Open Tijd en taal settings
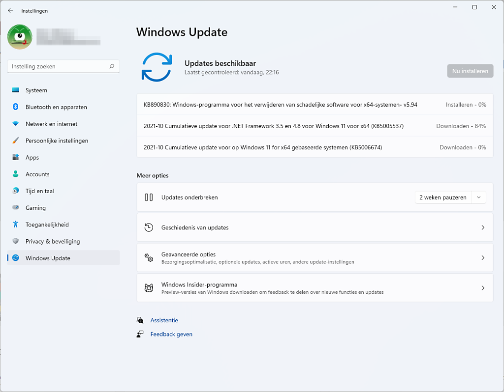Image resolution: width=504 pixels, height=392 pixels. coord(63,191)
